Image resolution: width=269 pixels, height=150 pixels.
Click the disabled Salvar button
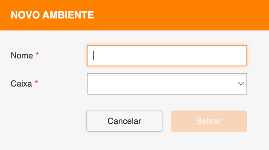click(209, 121)
